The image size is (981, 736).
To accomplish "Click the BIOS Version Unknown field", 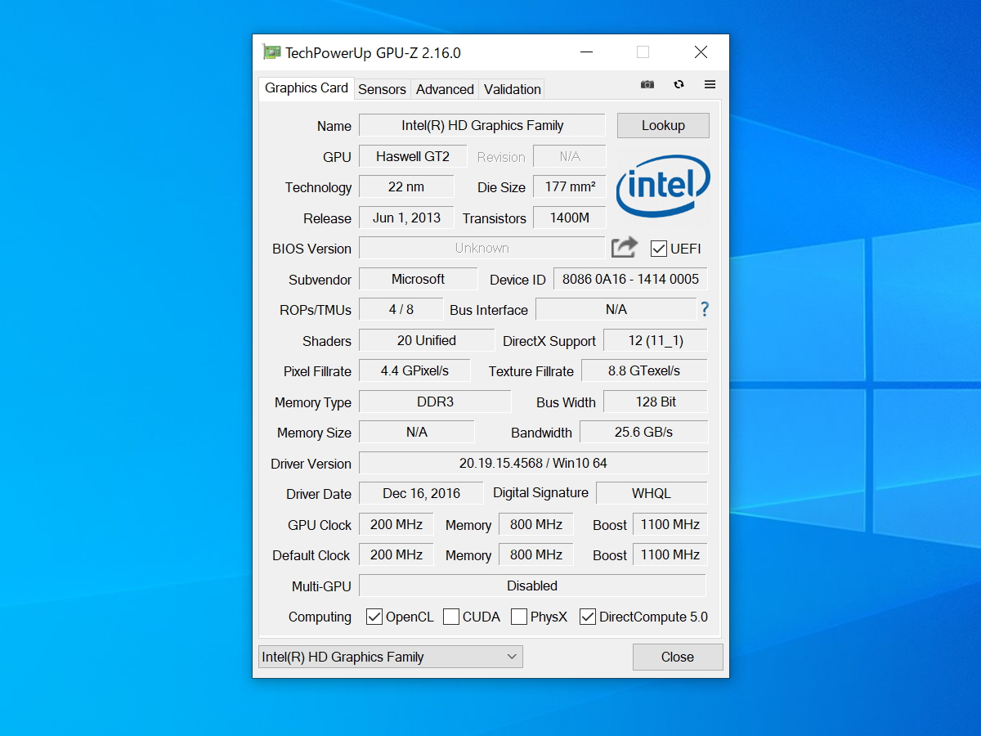I will coord(482,248).
